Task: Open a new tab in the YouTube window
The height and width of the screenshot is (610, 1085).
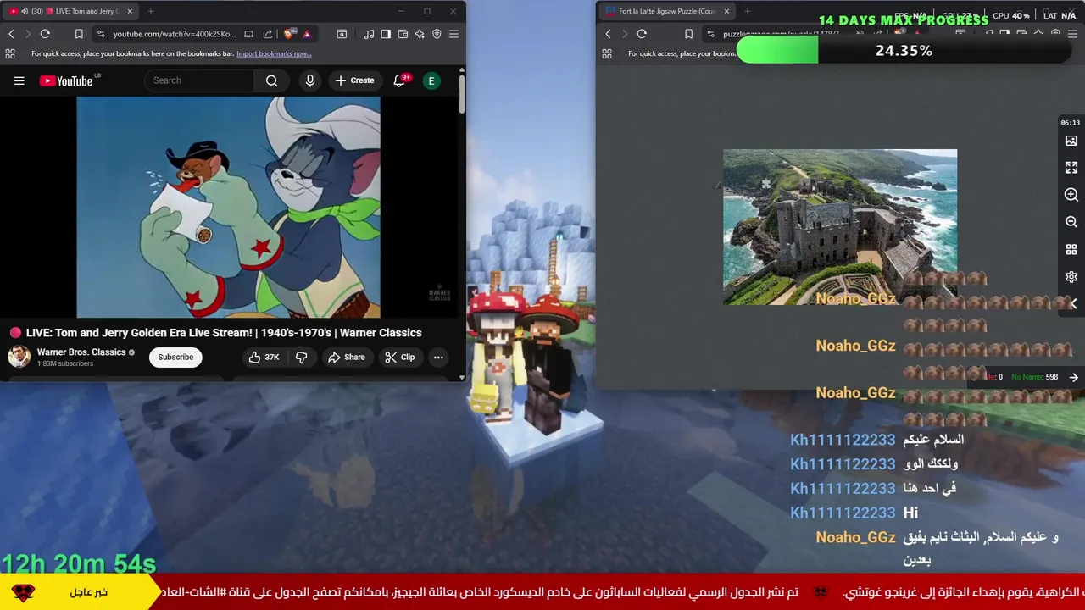Action: pos(151,11)
